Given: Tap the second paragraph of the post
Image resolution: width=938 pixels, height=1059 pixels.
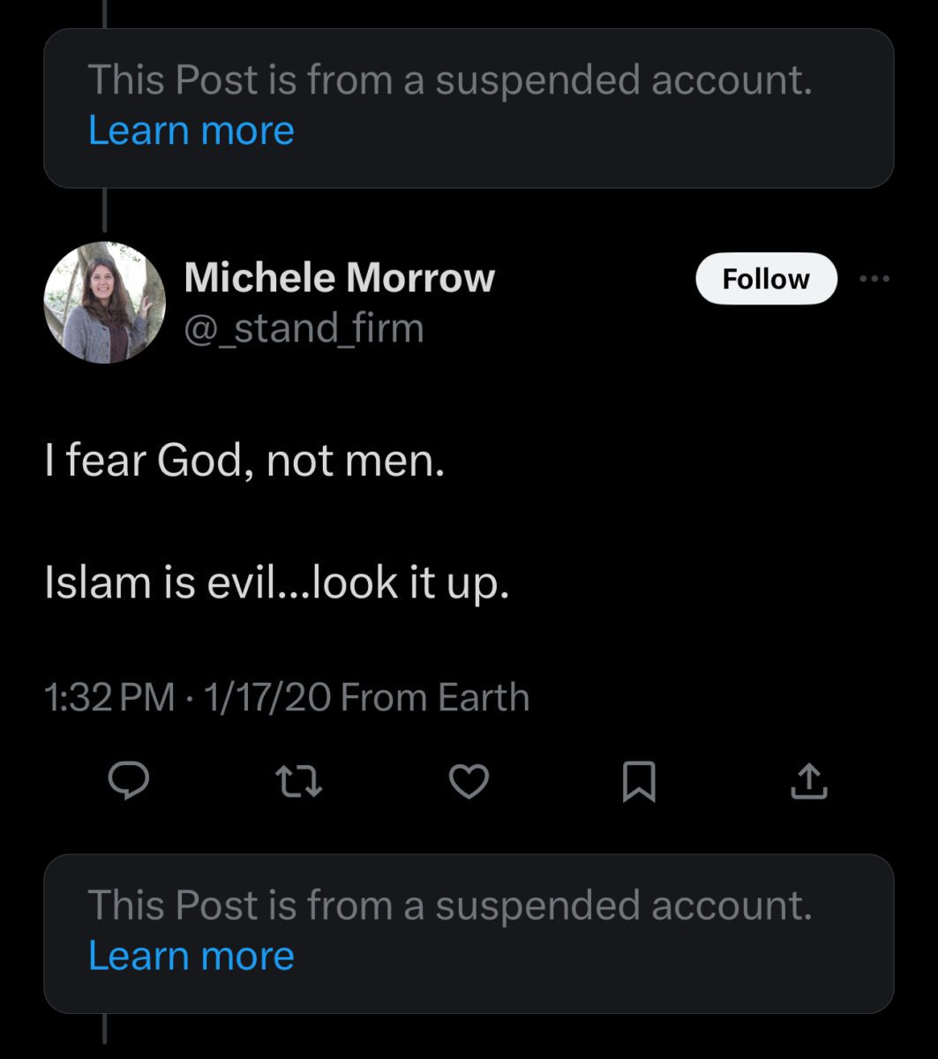Looking at the screenshot, I should click(x=277, y=582).
